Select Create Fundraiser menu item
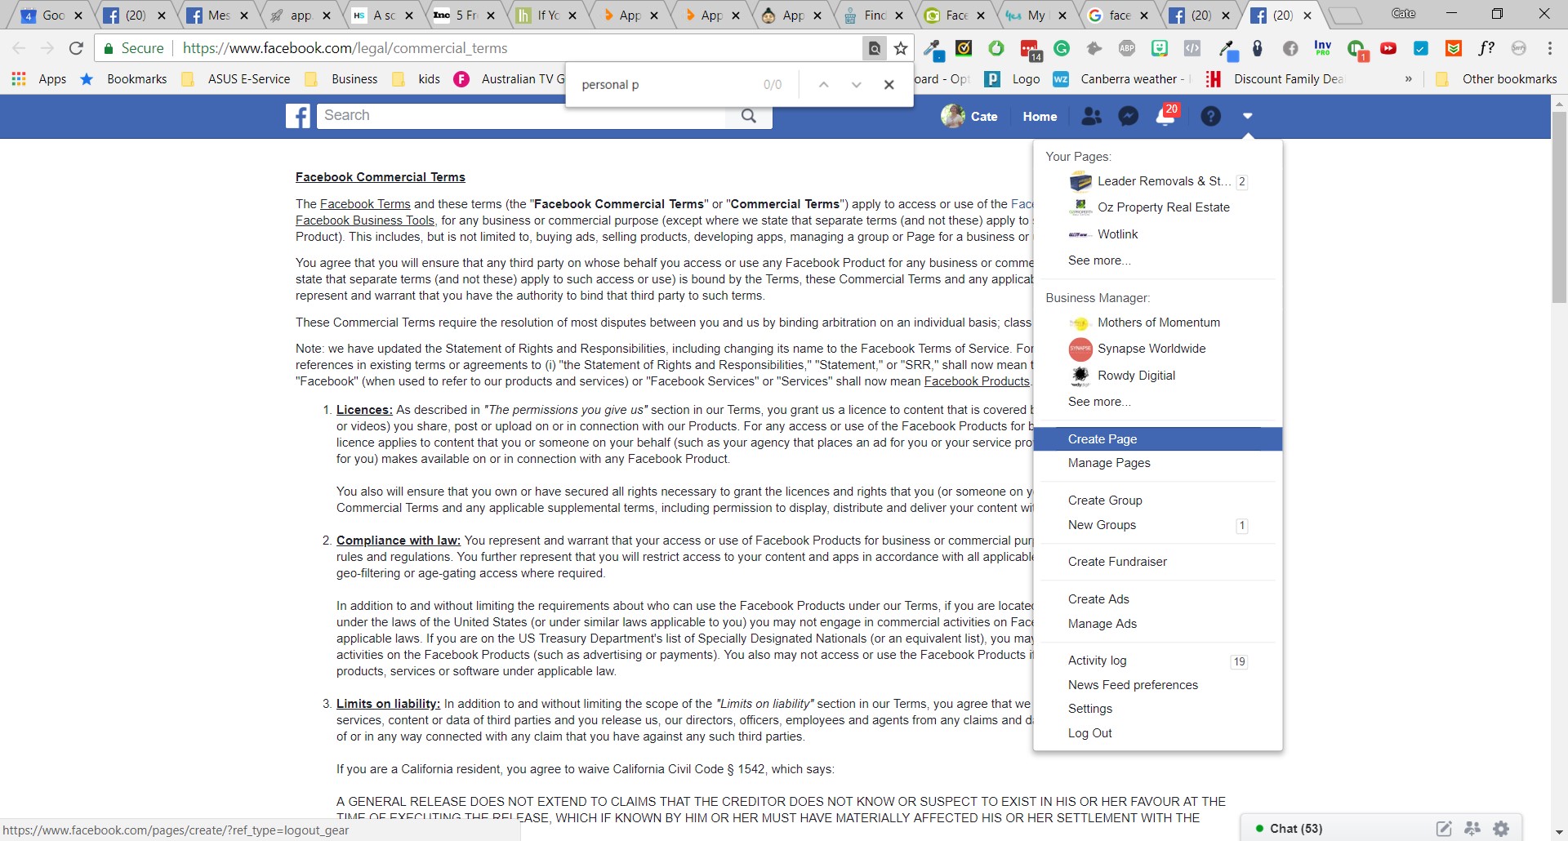The image size is (1568, 841). point(1158,562)
